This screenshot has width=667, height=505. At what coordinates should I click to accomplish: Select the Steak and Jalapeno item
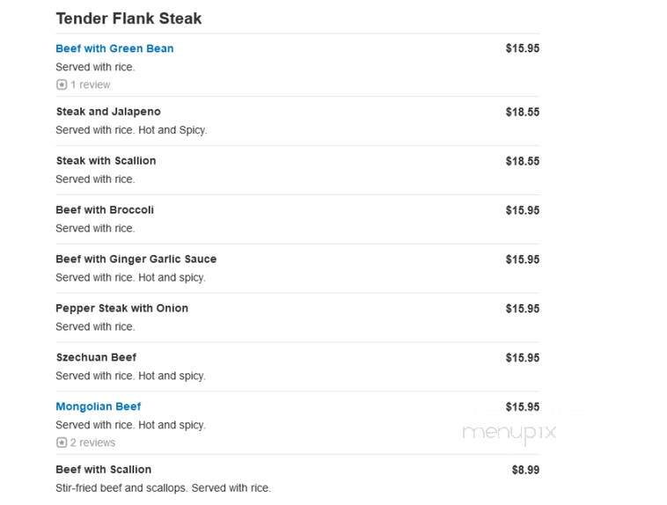tap(108, 112)
